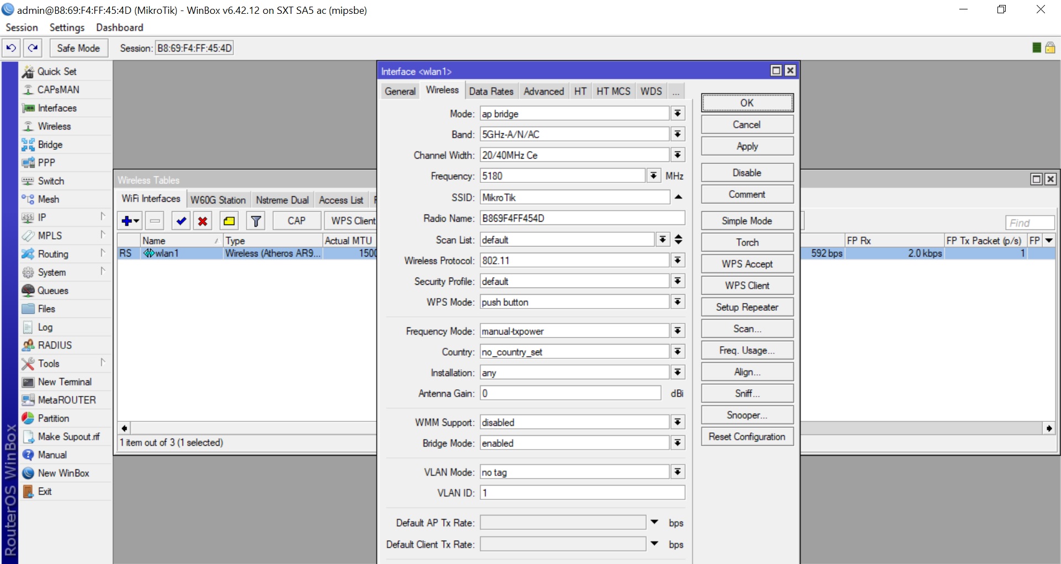Expand Default AP Tx Rate arrow

654,522
